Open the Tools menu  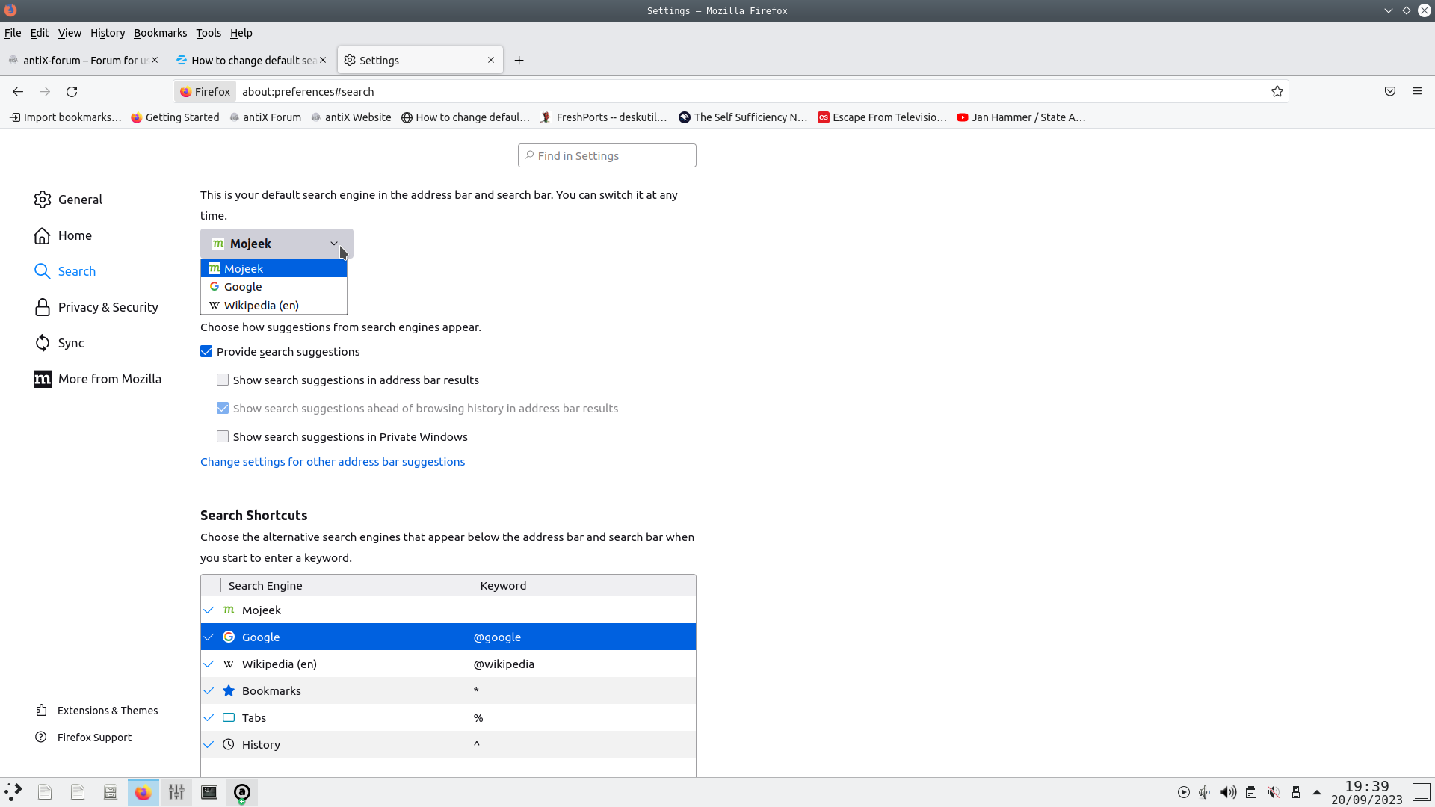(x=209, y=33)
